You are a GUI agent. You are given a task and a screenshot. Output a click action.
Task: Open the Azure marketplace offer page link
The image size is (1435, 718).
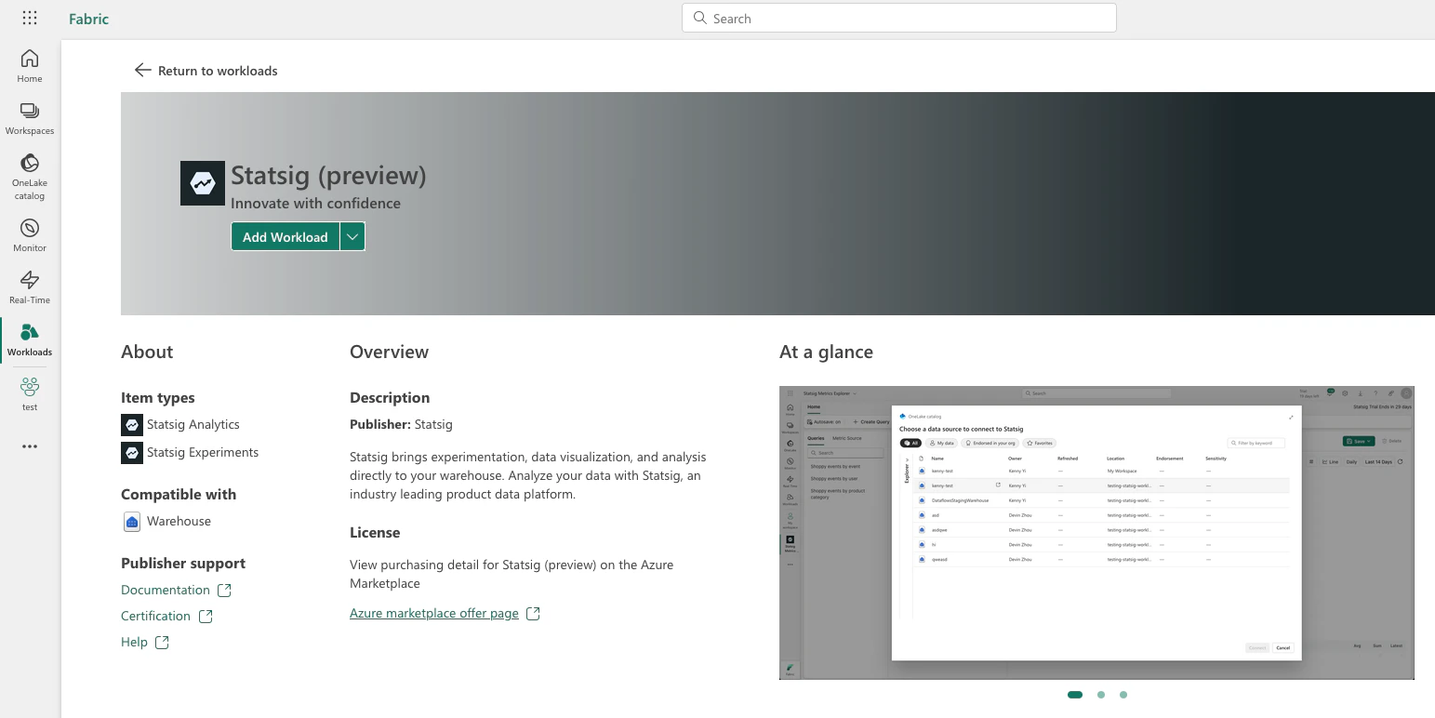(434, 613)
